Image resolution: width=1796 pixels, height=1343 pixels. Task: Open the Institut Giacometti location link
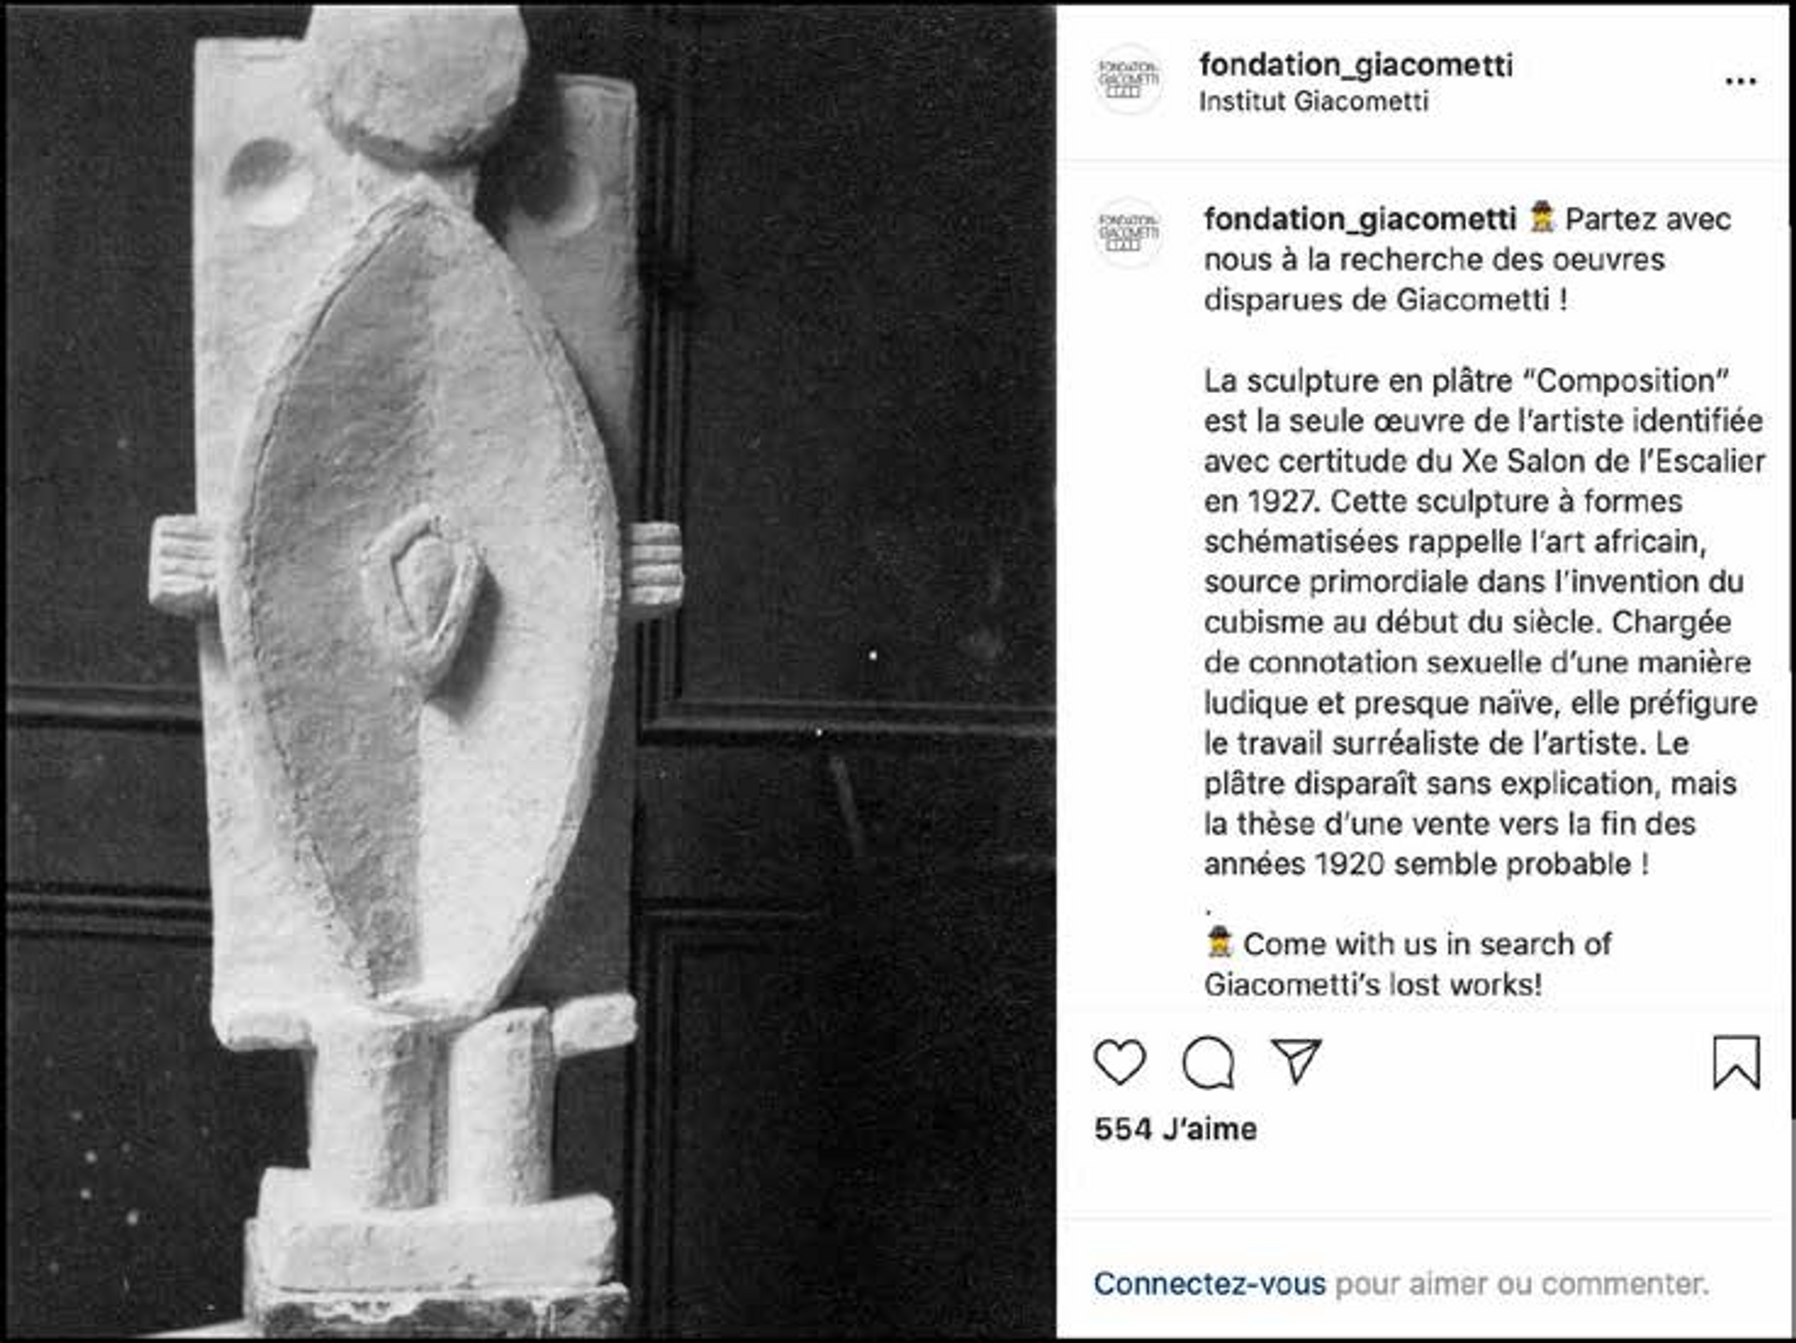1313,101
